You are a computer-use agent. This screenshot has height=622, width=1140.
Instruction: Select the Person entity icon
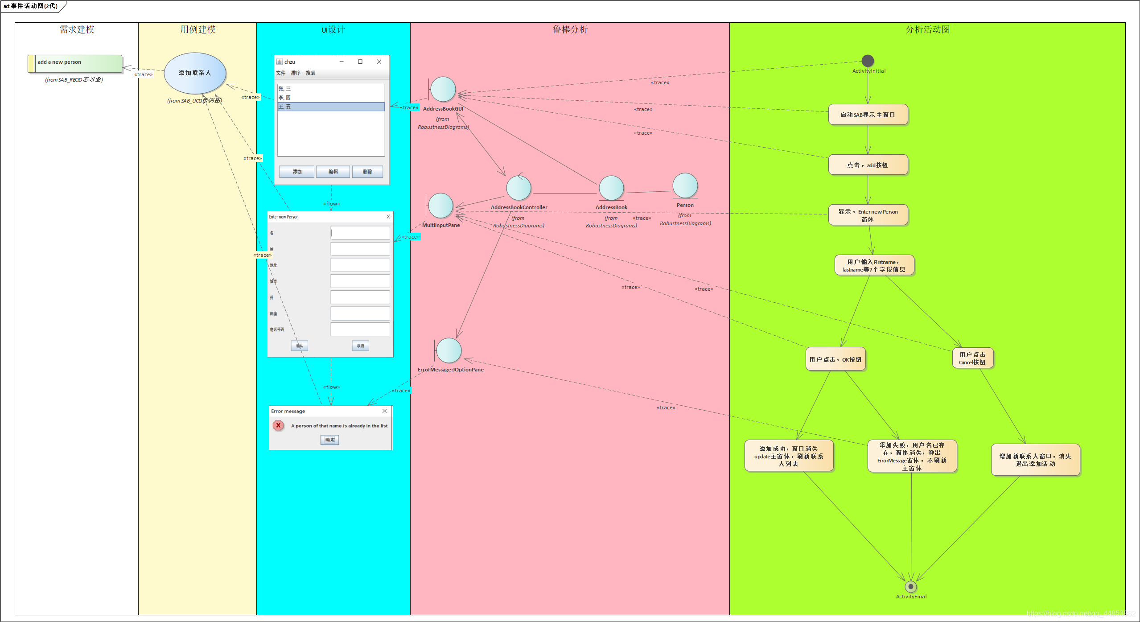(685, 185)
